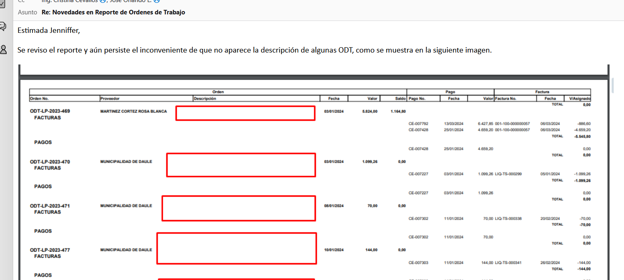Screen dimensions: 624x280
Task: Click the 'V/Asignado' column header
Action: pos(580,99)
